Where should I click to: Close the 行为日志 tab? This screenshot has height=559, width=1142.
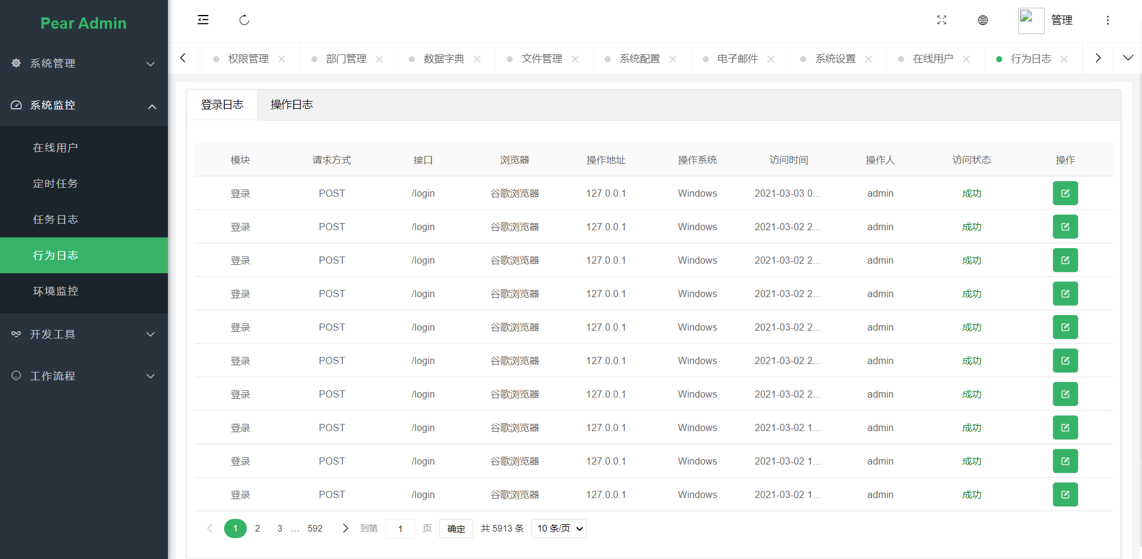(1064, 59)
